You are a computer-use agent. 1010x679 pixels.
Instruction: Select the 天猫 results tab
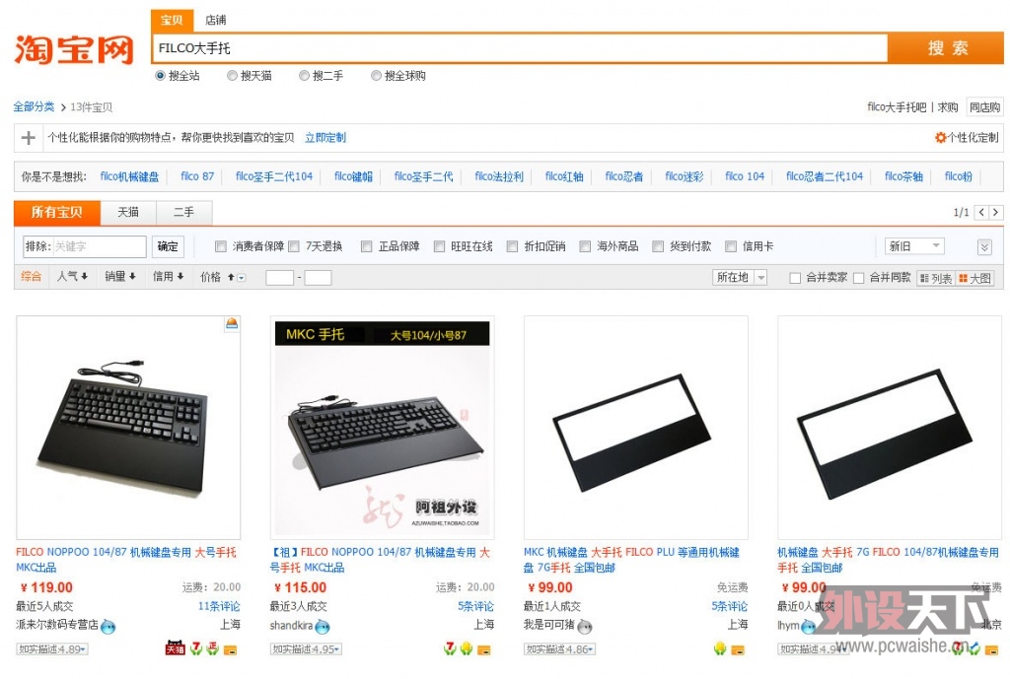click(x=128, y=212)
